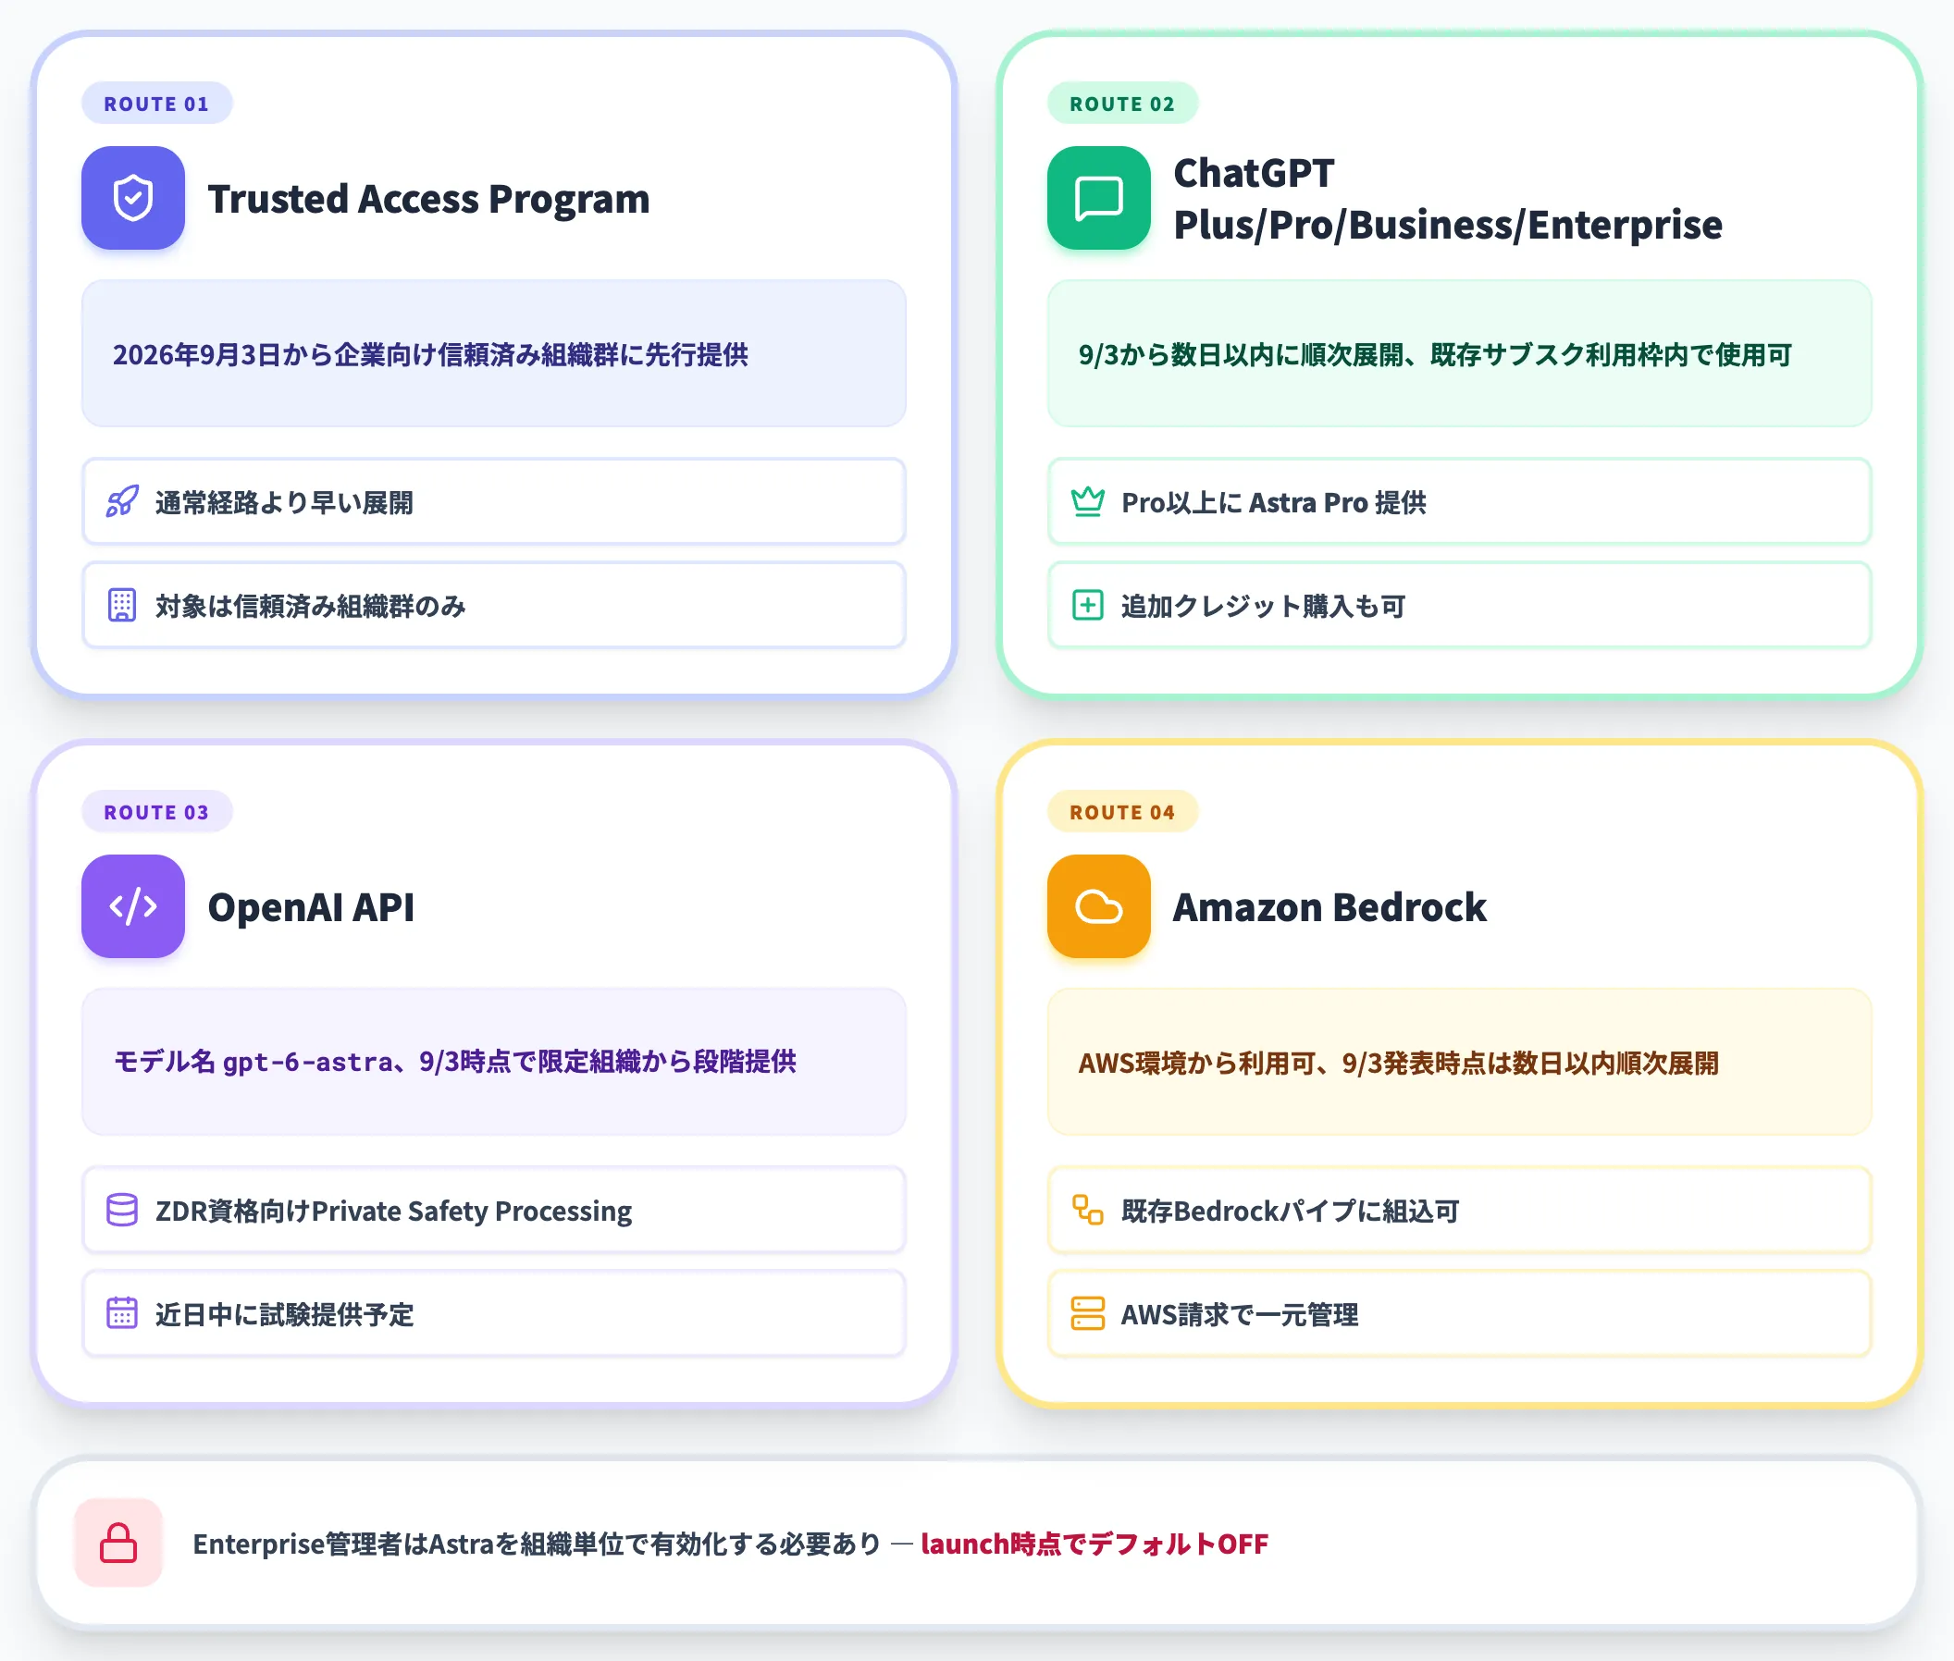Click the text 対象は信頼済み組織群のみ

pos(311,607)
